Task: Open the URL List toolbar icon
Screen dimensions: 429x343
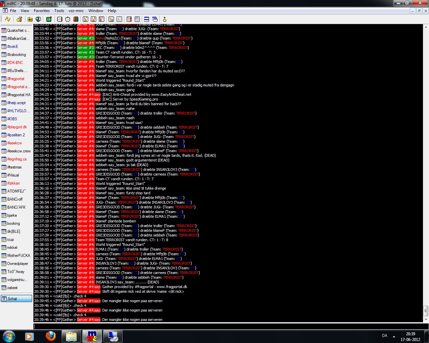Action: pos(137,19)
